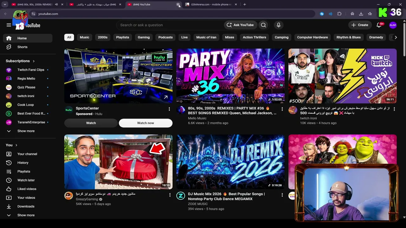The image size is (406, 228).
Task: Open the notifications bell
Action: pyautogui.click(x=379, y=25)
